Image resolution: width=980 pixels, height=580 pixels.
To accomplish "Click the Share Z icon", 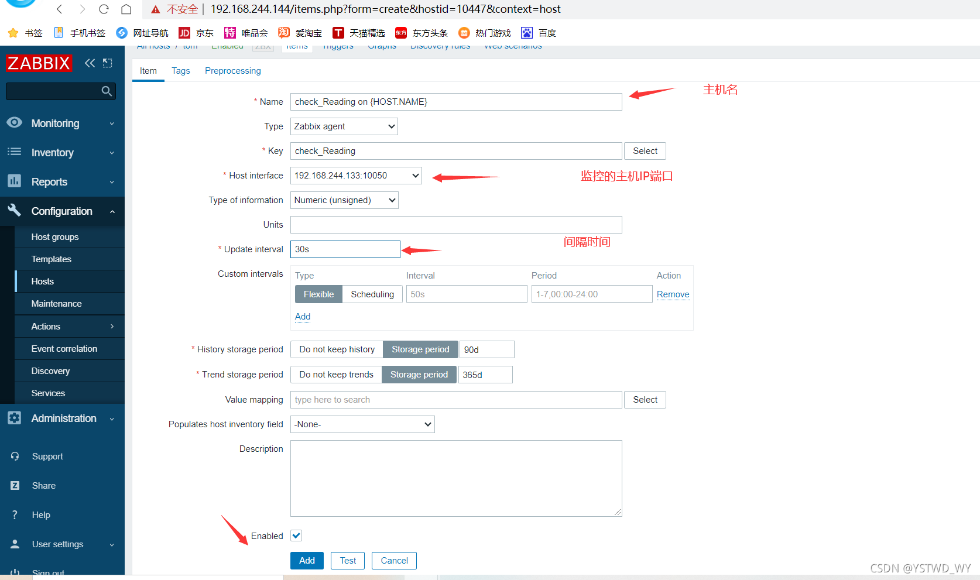I will 15,485.
